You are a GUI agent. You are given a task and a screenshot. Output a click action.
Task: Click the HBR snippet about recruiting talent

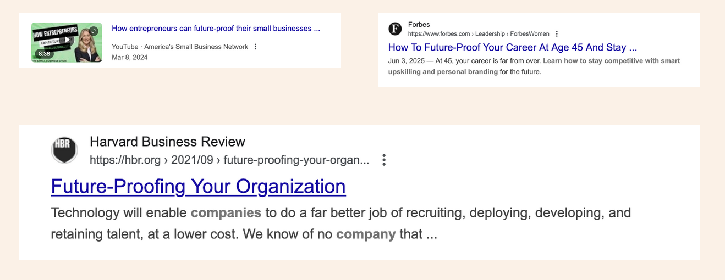coord(341,223)
